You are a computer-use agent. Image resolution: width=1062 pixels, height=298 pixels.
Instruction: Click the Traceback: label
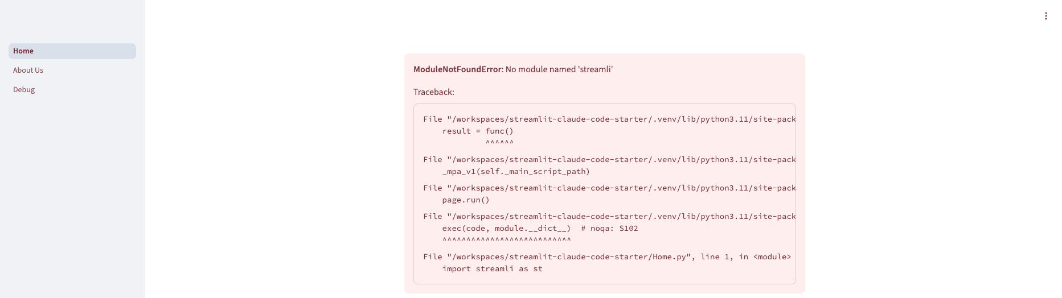434,92
